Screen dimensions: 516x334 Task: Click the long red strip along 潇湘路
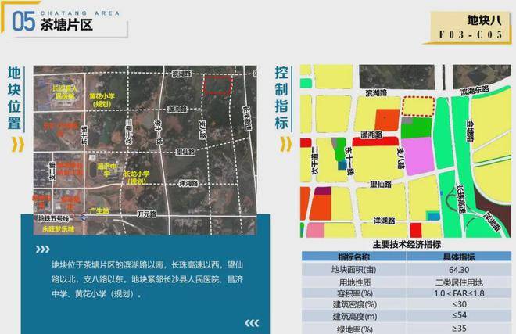coord(375,142)
